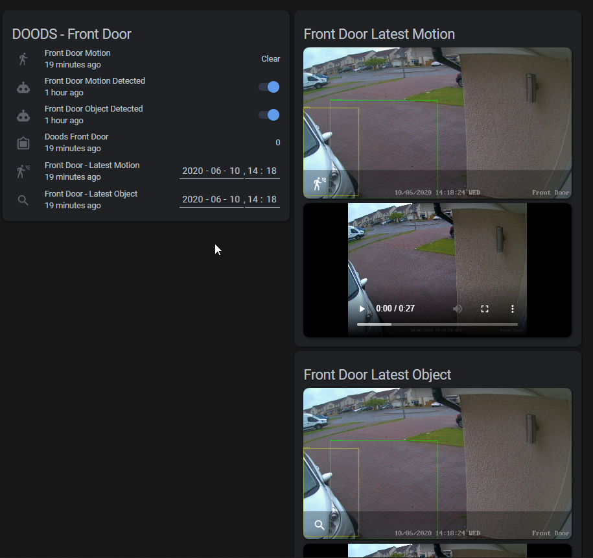This screenshot has width=593, height=558.
Task: Click the walking person icon beside Front Door Motion
Action: coord(23,58)
